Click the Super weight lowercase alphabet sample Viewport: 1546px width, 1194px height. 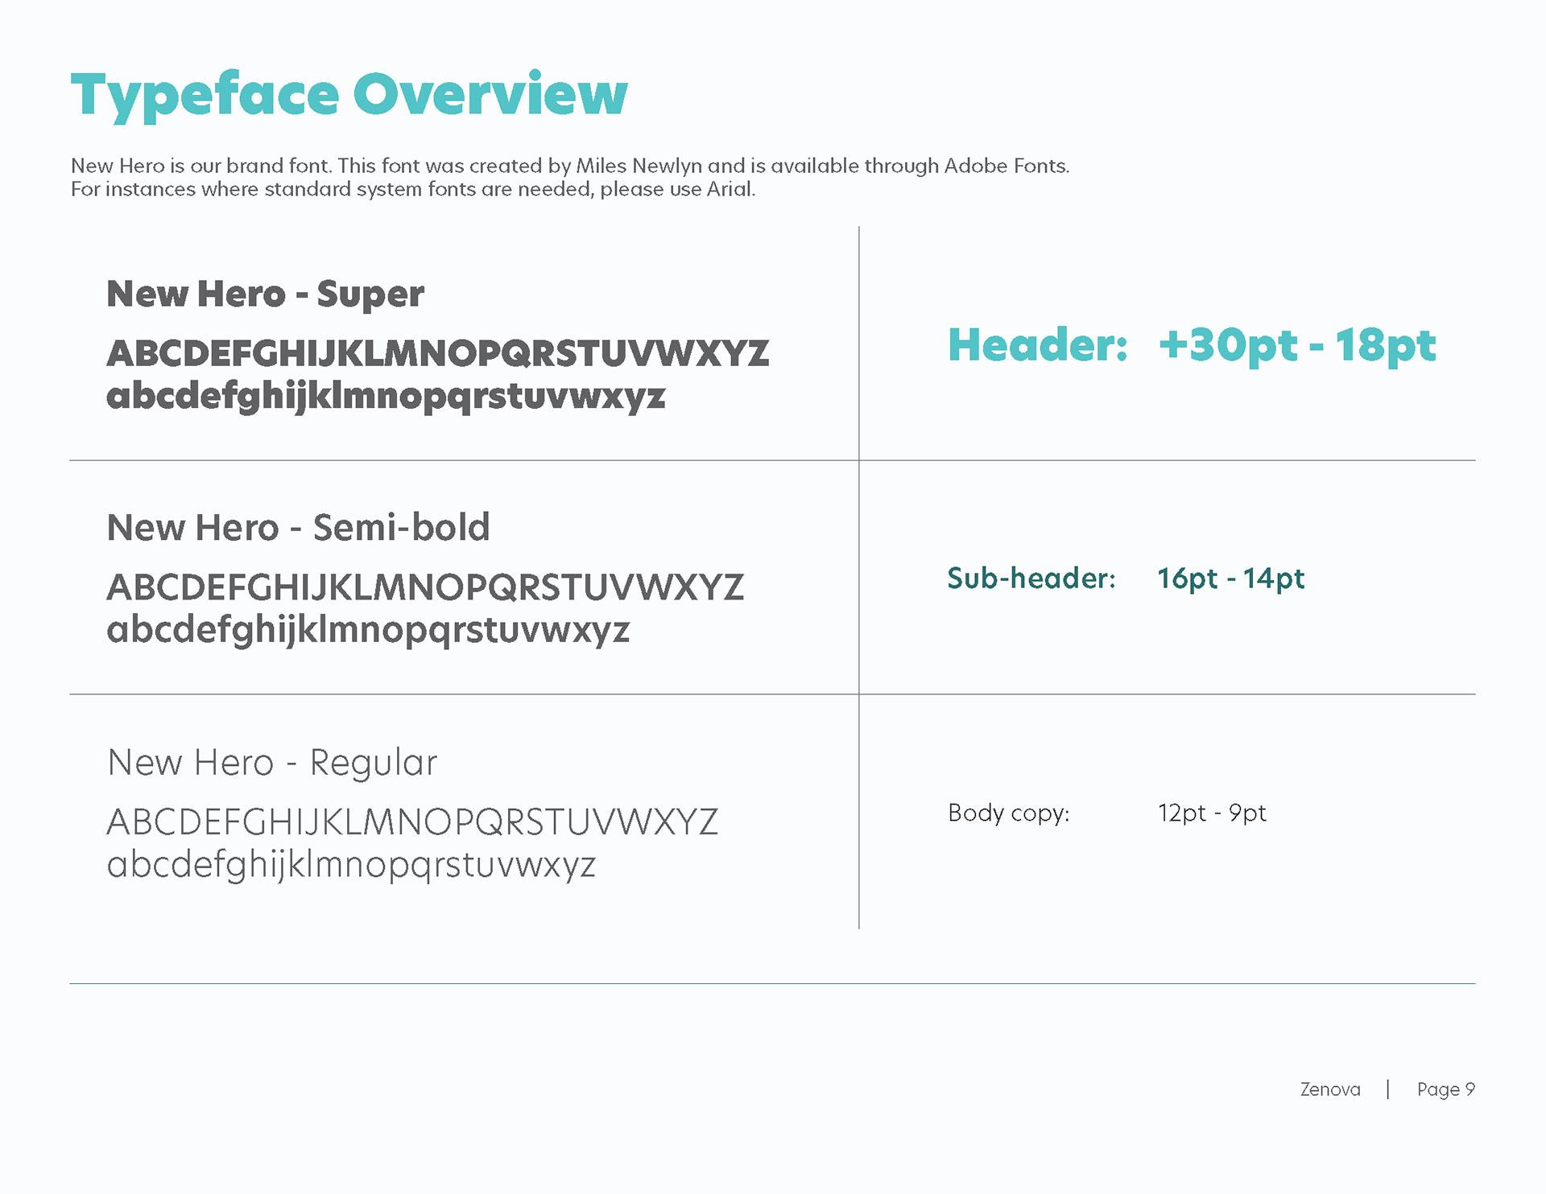(386, 397)
